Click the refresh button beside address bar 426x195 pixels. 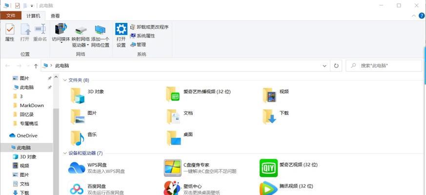(336, 66)
